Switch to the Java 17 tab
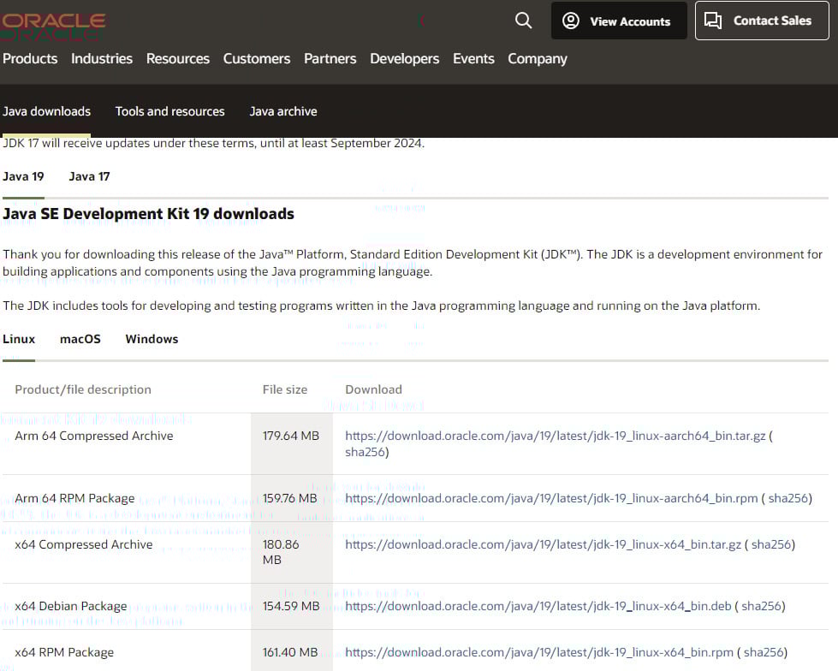This screenshot has height=671, width=838. [89, 176]
